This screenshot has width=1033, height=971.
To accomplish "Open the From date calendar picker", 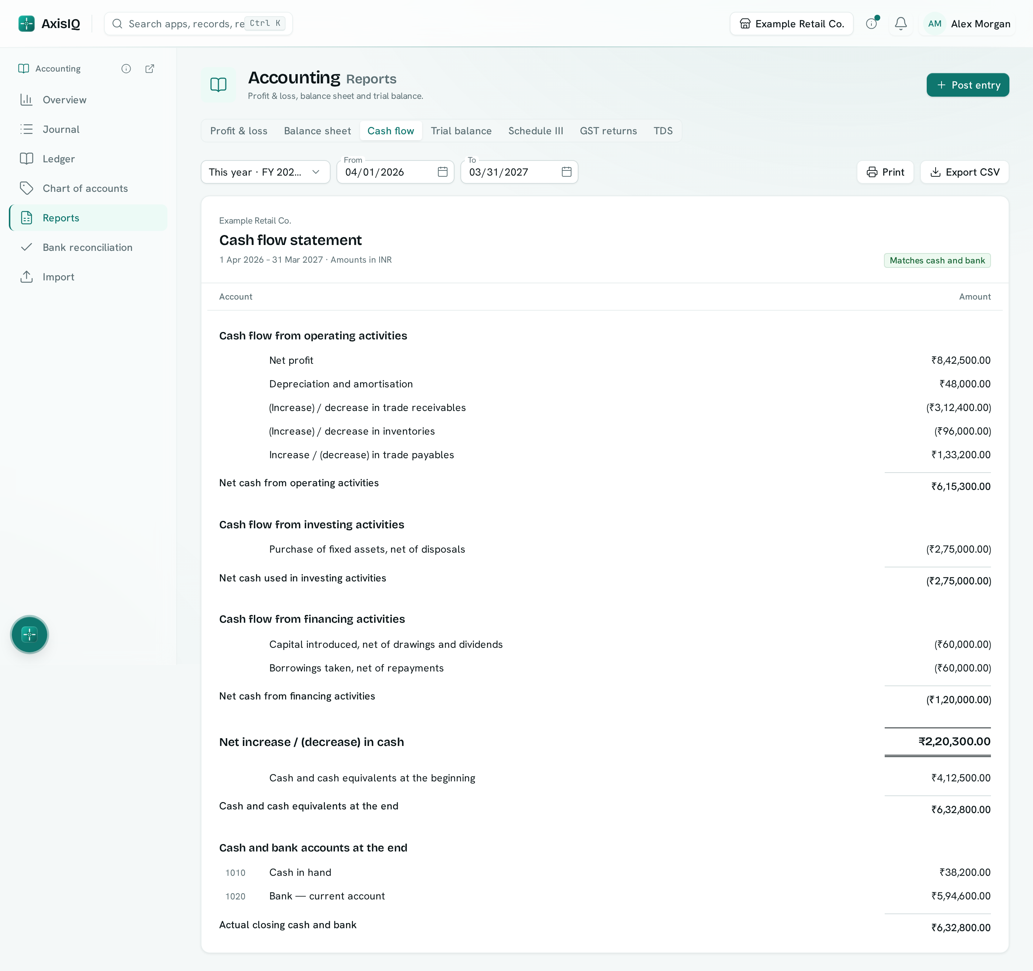I will (443, 172).
